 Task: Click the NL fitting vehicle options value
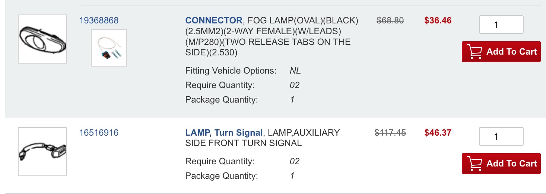coord(295,71)
